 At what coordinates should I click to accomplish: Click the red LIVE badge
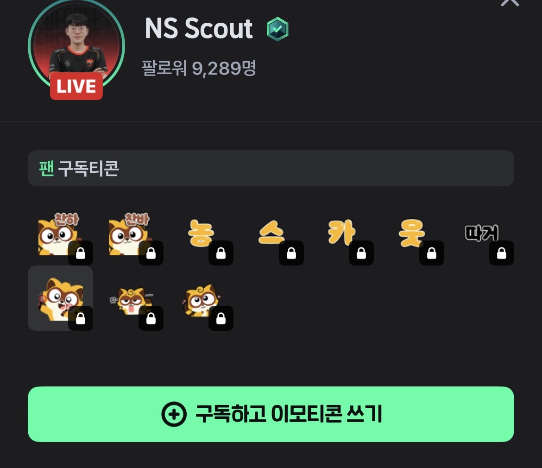pos(76,86)
